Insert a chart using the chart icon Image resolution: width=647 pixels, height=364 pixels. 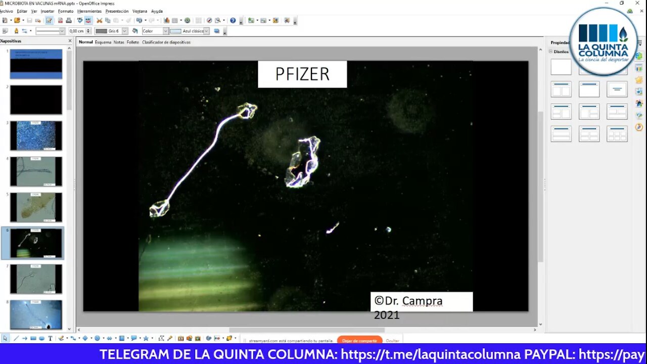coord(166,20)
